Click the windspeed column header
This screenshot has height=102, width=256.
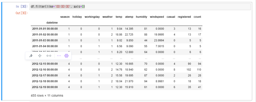[157, 17]
